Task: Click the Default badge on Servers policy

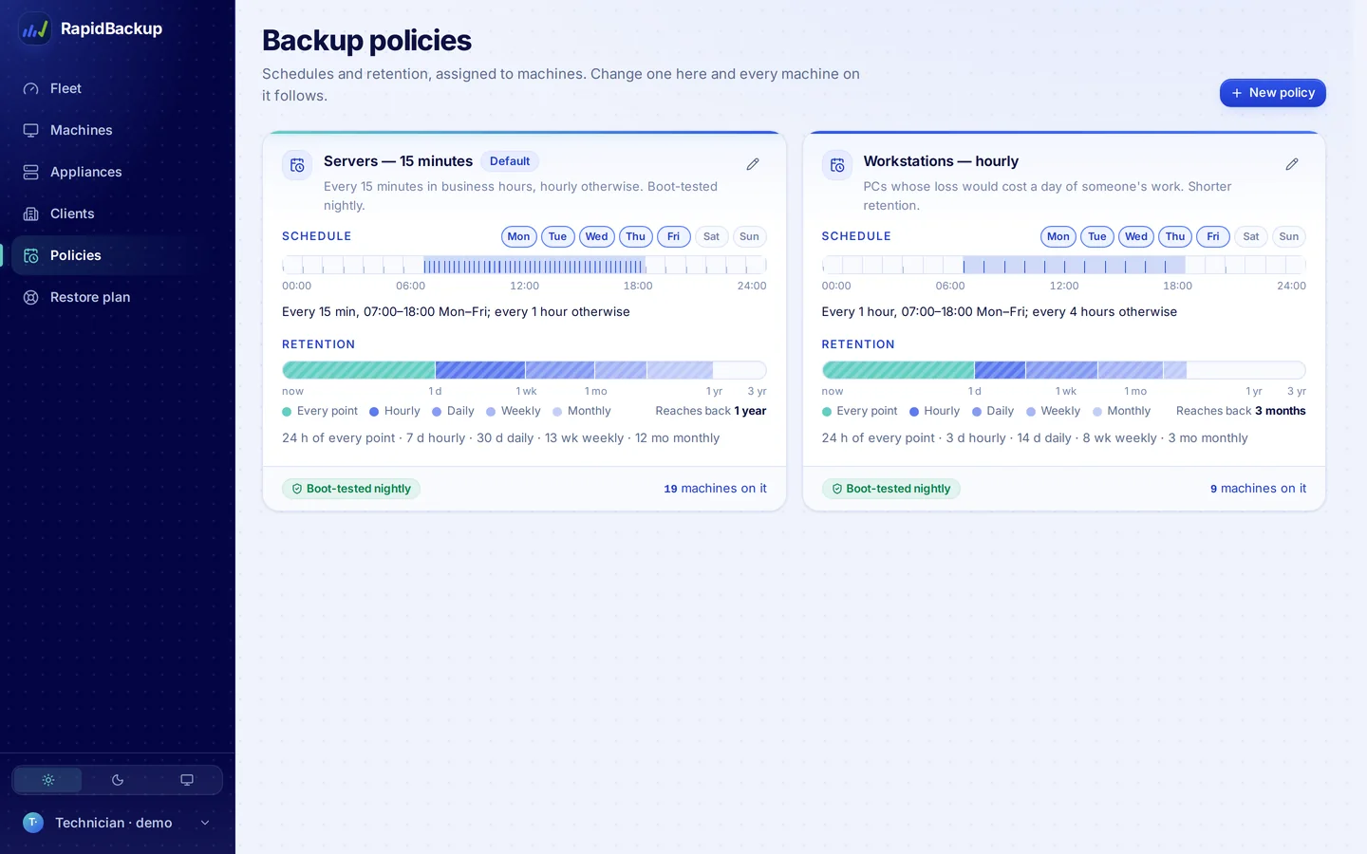Action: [510, 161]
